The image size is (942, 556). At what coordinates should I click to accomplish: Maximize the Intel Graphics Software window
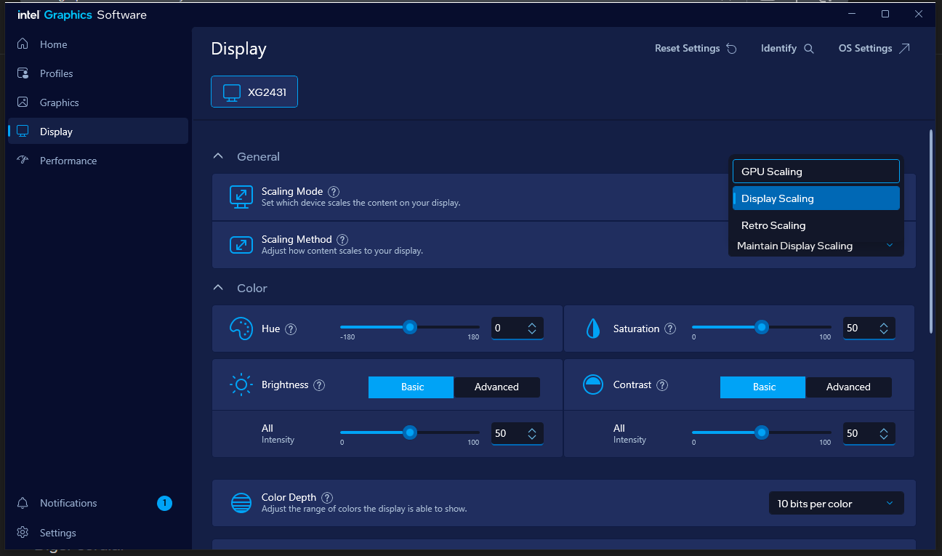(x=885, y=14)
